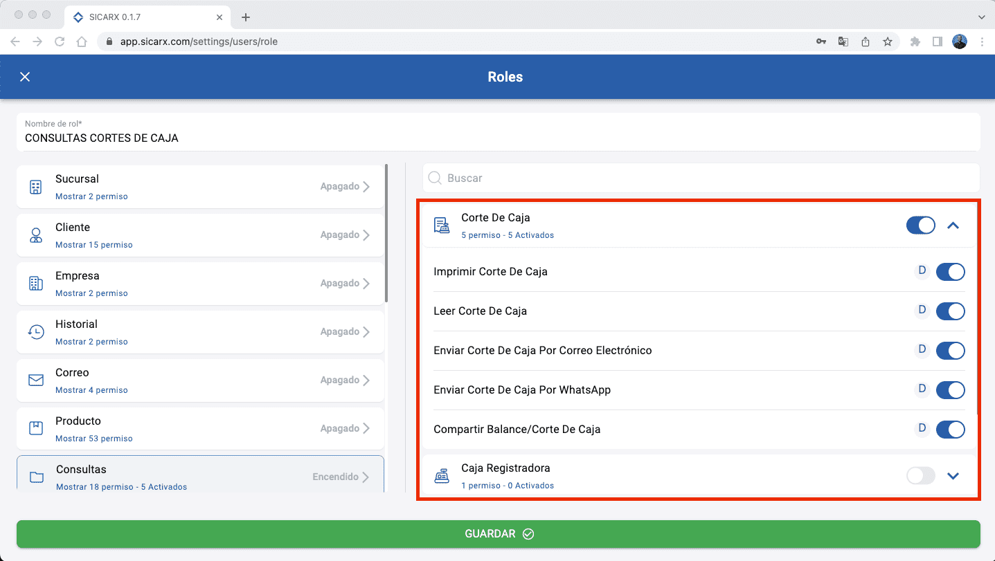Enable the Caja Registradora master toggle
The width and height of the screenshot is (995, 561).
(x=920, y=476)
